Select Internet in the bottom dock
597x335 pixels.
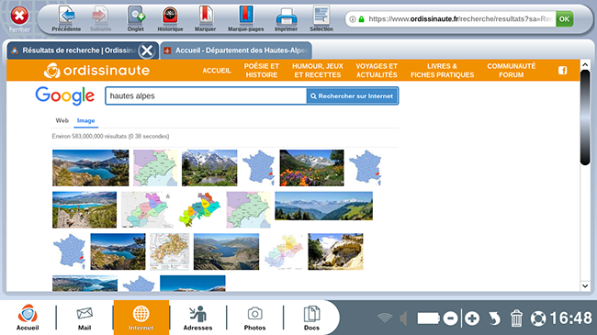pos(141,318)
